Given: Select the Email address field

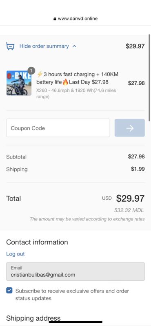Looking at the screenshot, I should point(75,271).
